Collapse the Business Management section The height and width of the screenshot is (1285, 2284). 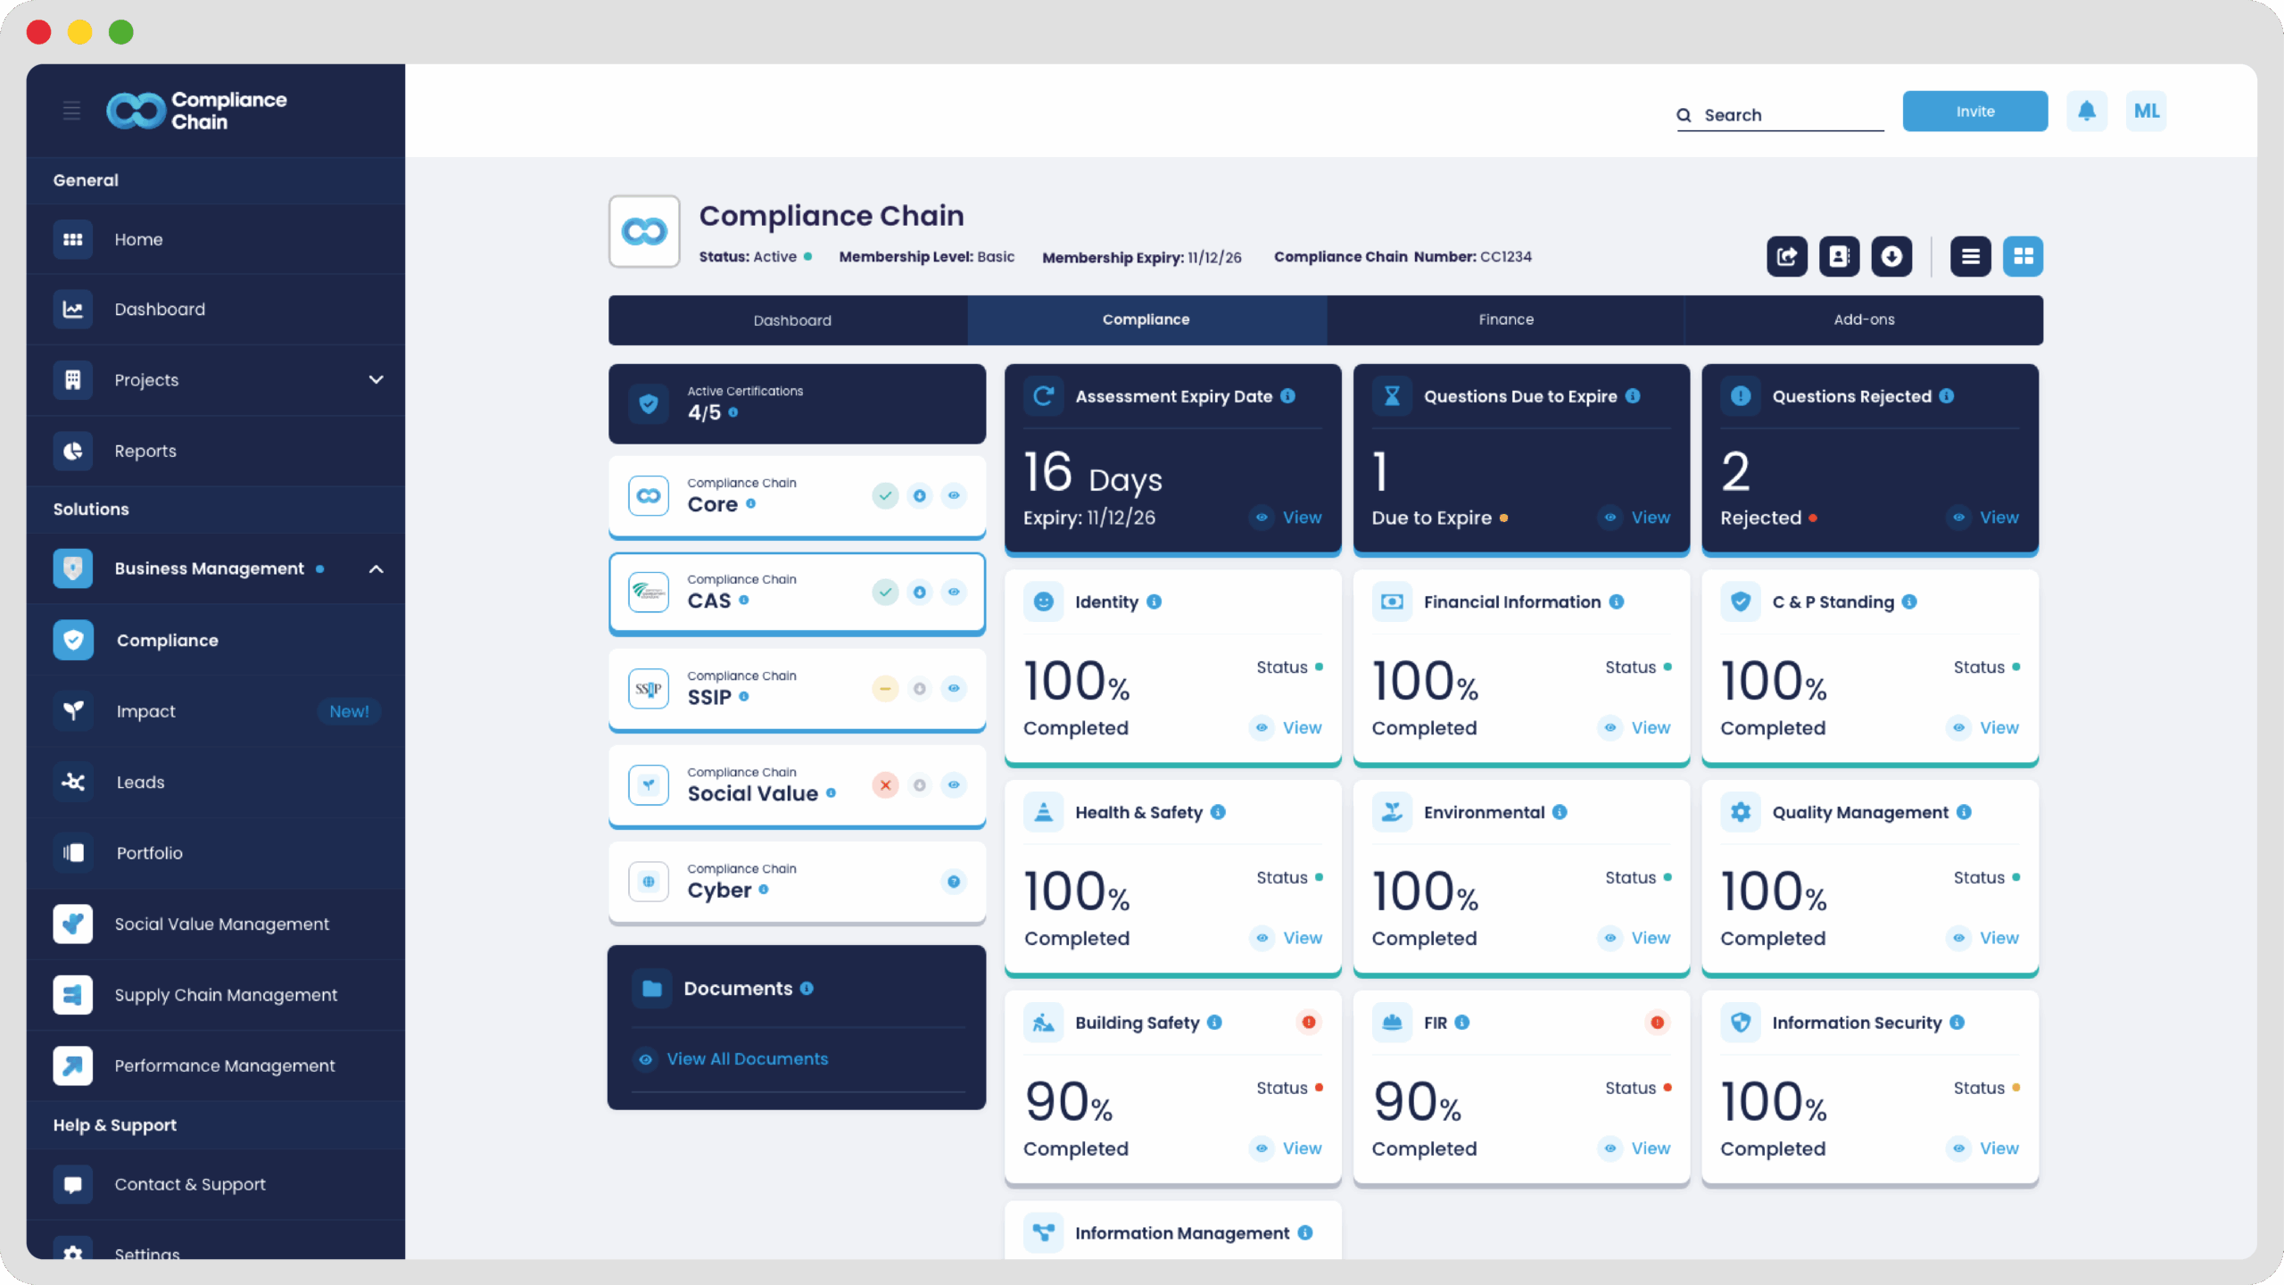tap(376, 569)
